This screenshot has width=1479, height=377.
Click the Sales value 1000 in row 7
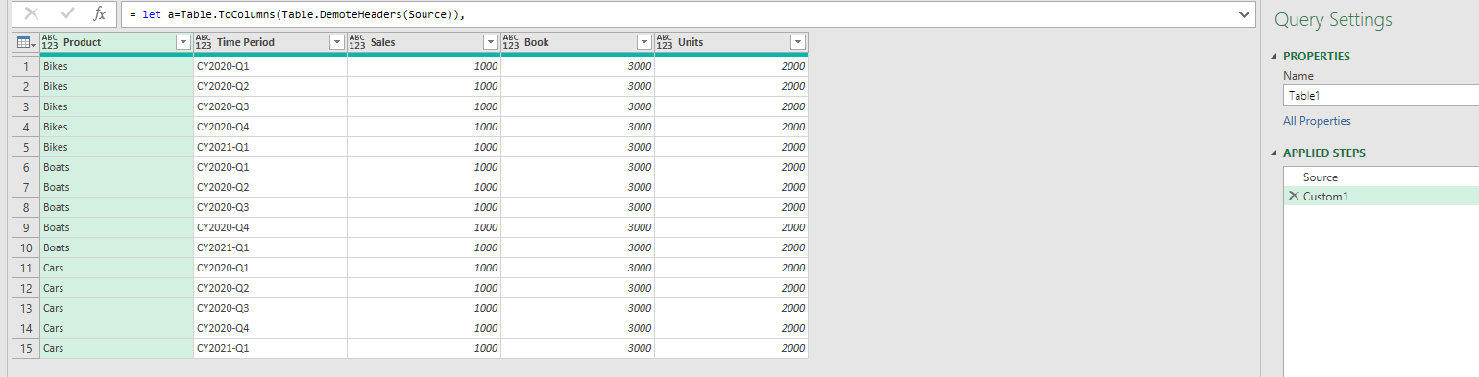[x=424, y=187]
